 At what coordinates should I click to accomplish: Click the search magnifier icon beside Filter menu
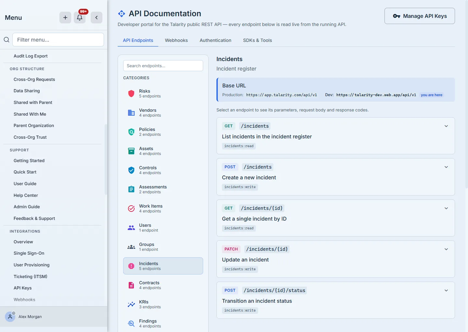pos(6,40)
